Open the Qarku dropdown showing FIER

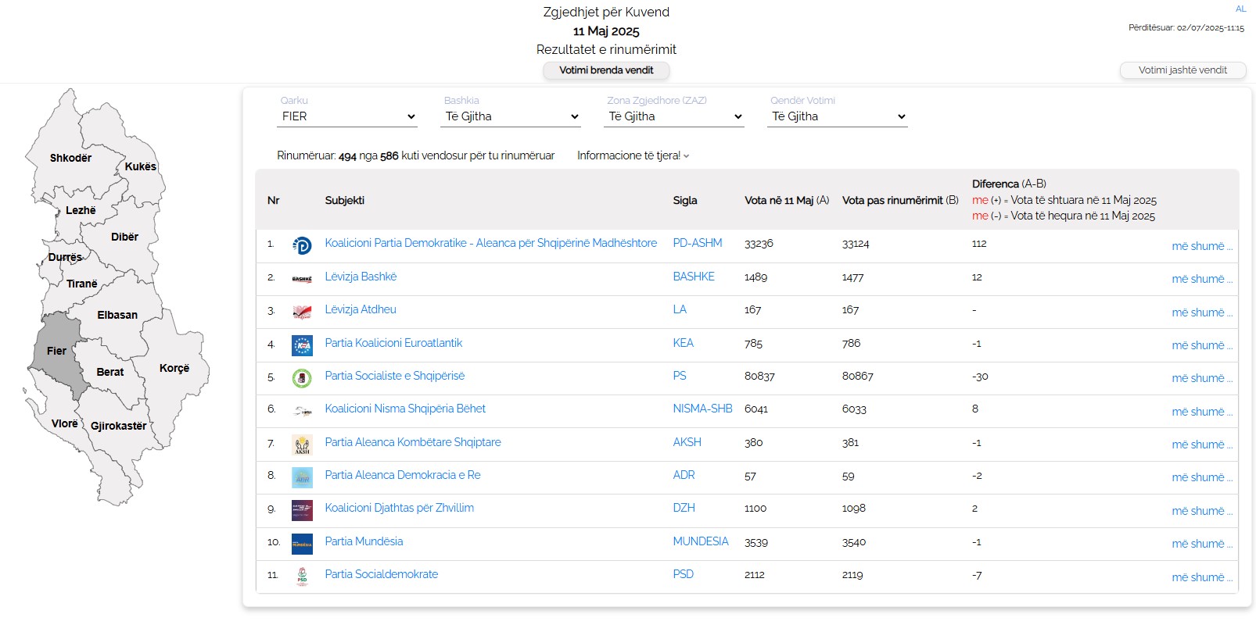(x=347, y=116)
